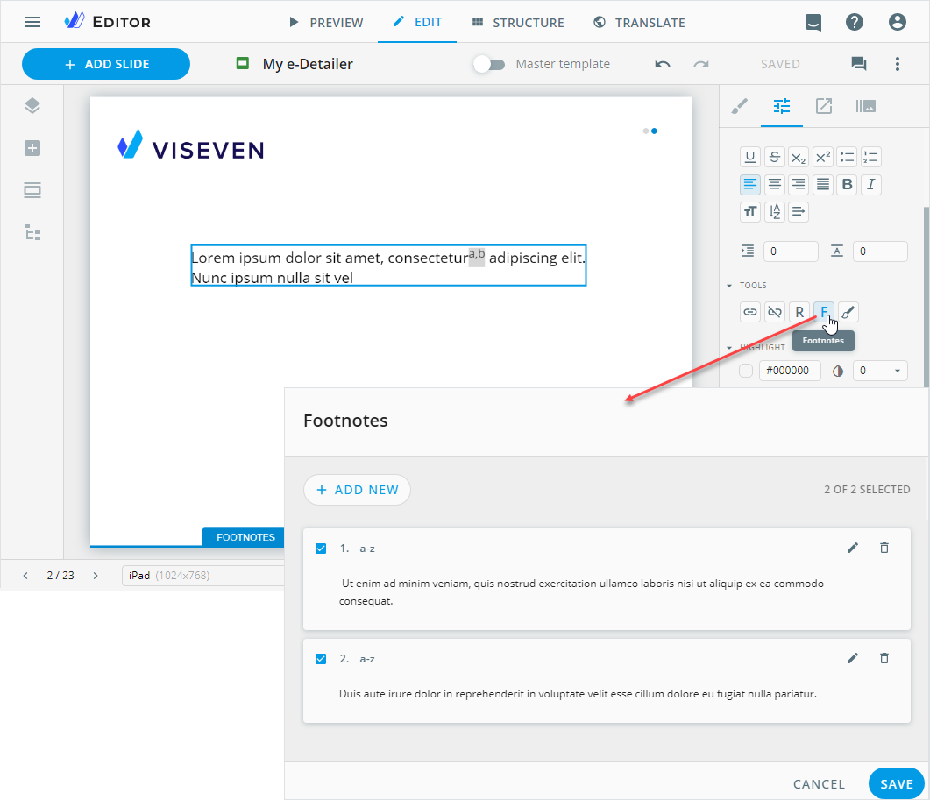This screenshot has height=800, width=930.
Task: Open the iPad device size dropdown
Action: pyautogui.click(x=202, y=576)
